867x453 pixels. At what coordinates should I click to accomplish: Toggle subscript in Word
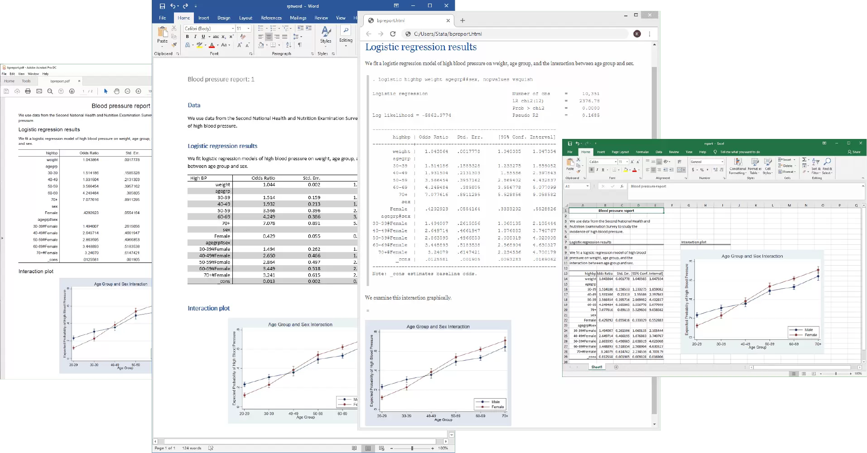(224, 37)
